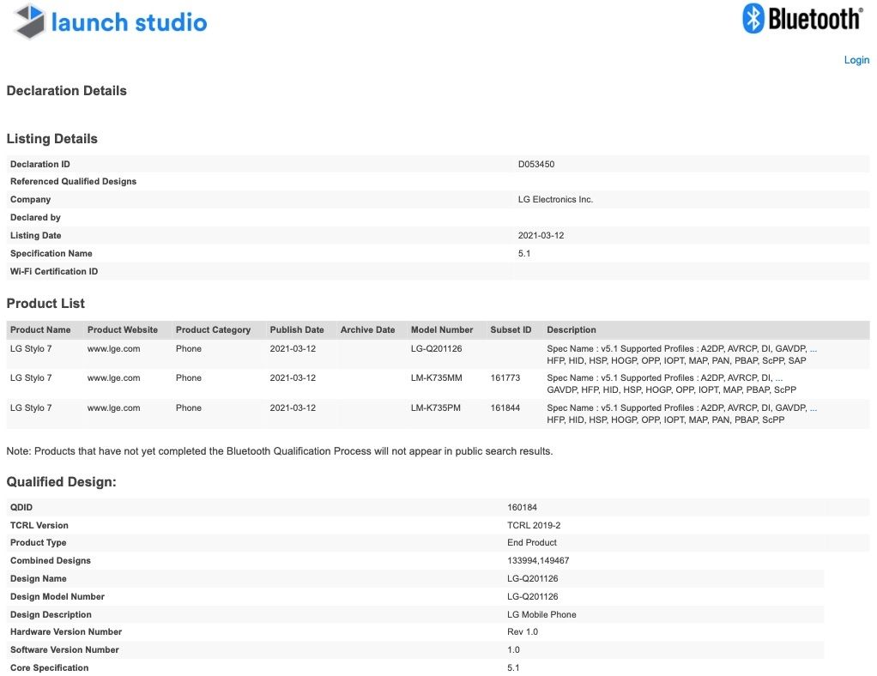Click the Description column header

point(571,330)
